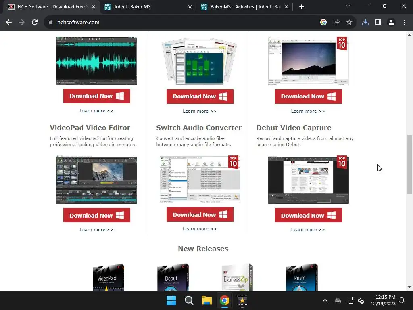Open the night sky screenshot thumbnail
Image resolution: width=413 pixels, height=310 pixels.
point(309,61)
